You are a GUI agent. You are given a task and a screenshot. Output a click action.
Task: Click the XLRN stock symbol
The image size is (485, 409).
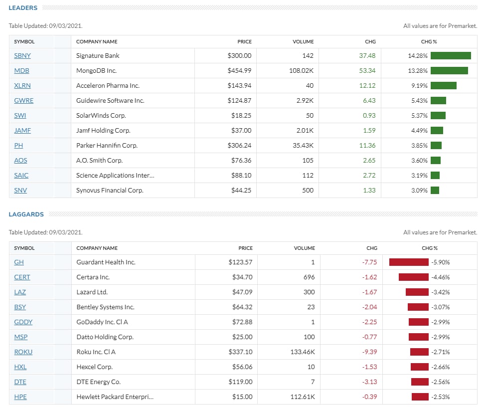pos(22,85)
